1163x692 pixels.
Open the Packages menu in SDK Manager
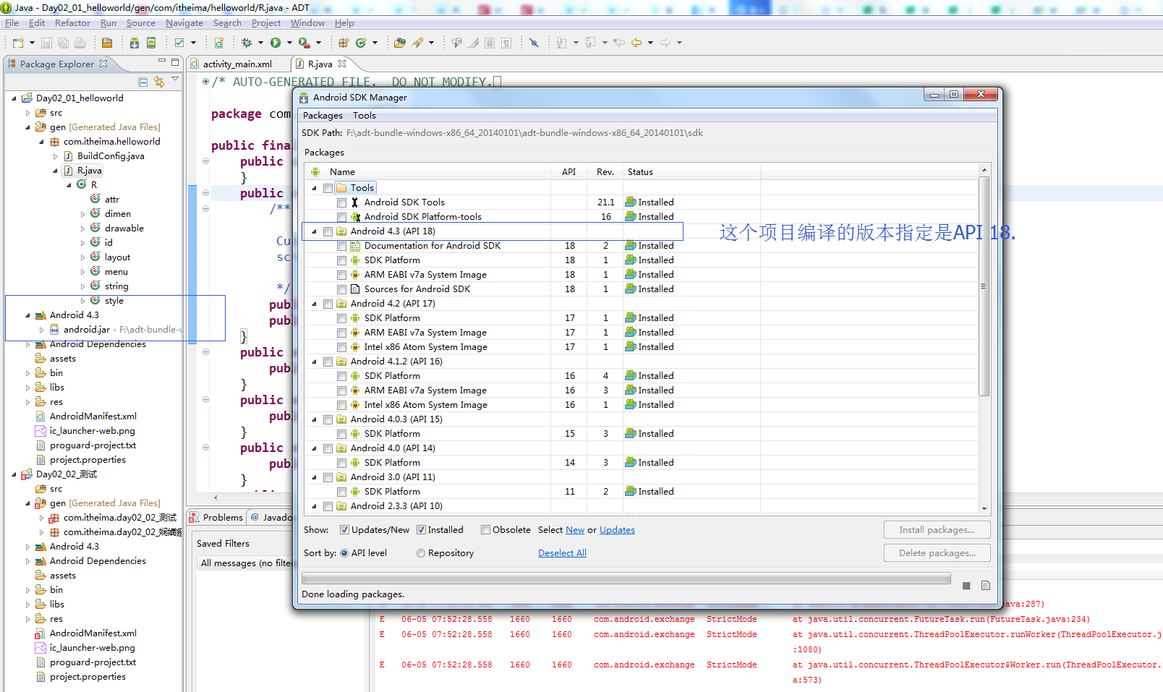pyautogui.click(x=323, y=116)
